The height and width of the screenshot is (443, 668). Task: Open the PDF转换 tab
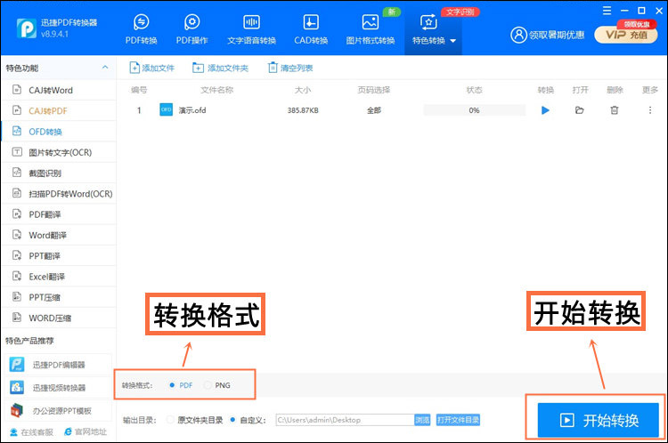point(141,29)
